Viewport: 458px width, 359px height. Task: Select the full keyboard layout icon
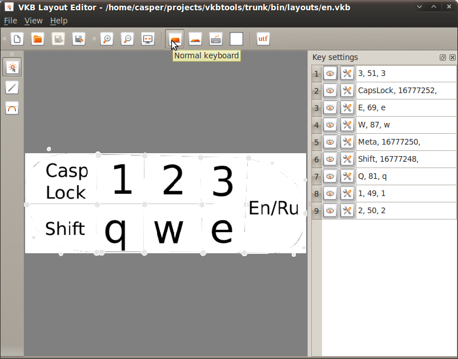click(x=215, y=38)
